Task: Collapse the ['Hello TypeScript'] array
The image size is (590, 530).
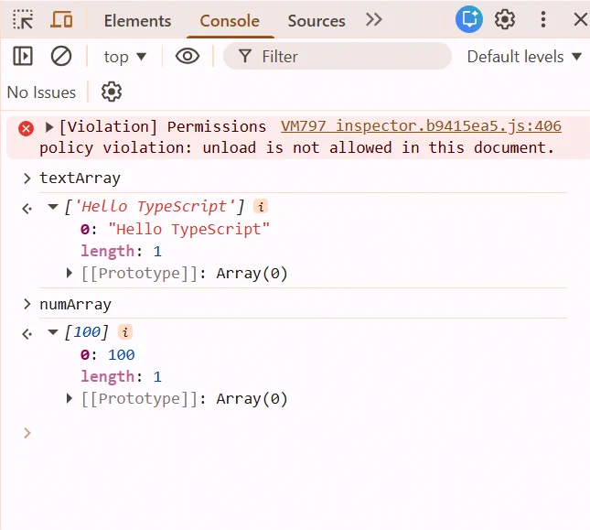Action: [53, 206]
